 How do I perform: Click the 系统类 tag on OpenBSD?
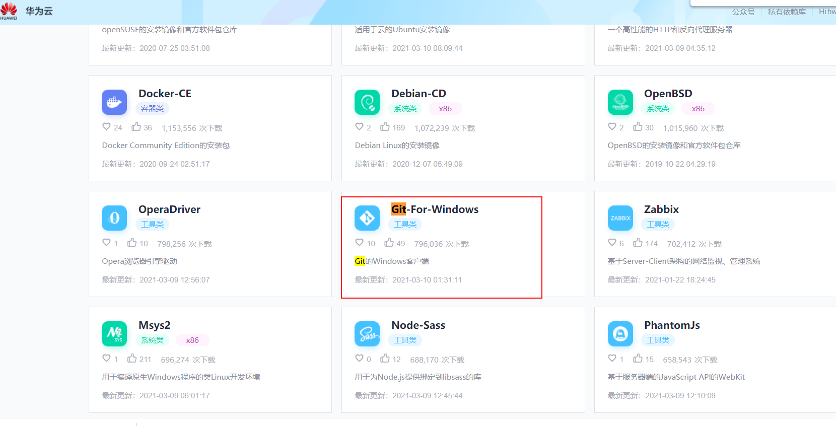pos(658,109)
